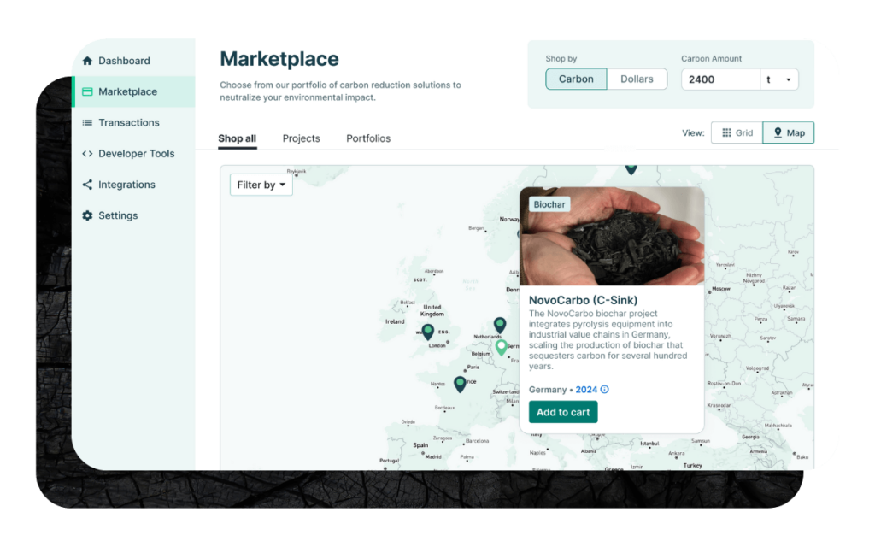Switch view to Map
Screen dimensions: 875x547
789,132
